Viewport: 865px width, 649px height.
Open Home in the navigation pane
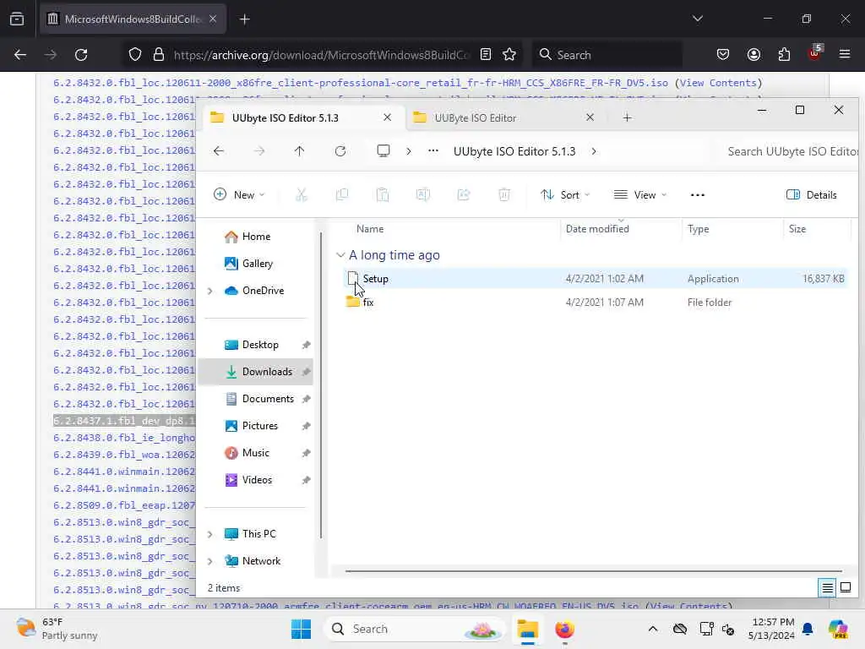click(x=257, y=237)
